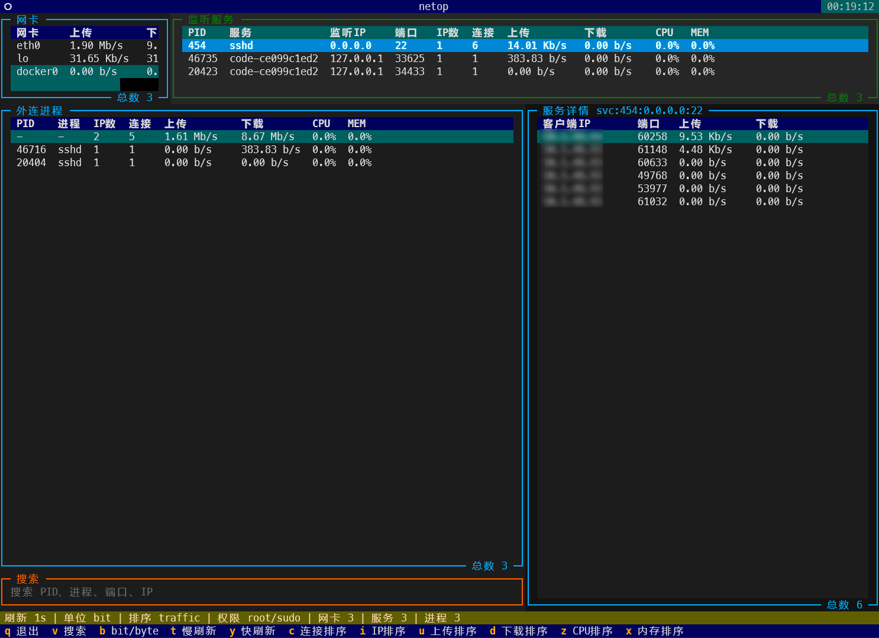
Task: Click the netop title text
Action: [x=434, y=7]
